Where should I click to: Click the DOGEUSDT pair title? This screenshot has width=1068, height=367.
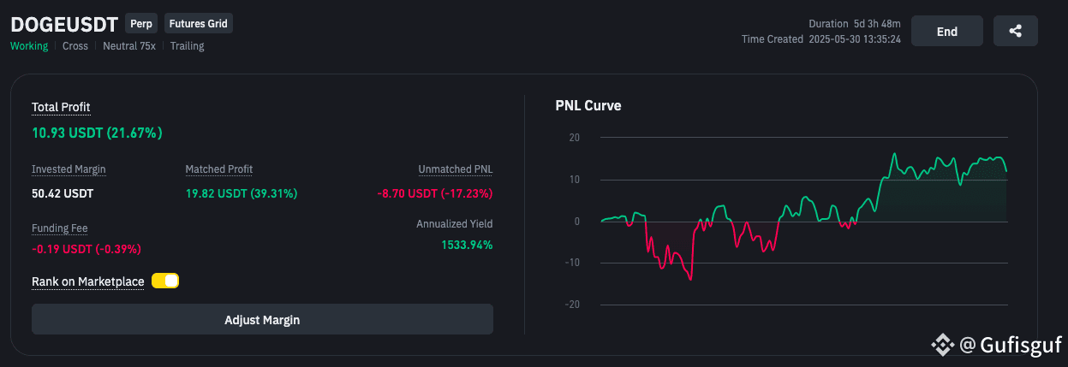[x=64, y=24]
